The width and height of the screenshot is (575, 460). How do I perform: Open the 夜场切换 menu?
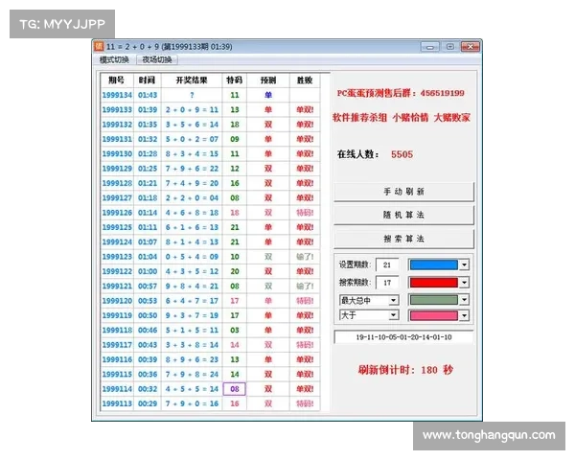pos(157,59)
